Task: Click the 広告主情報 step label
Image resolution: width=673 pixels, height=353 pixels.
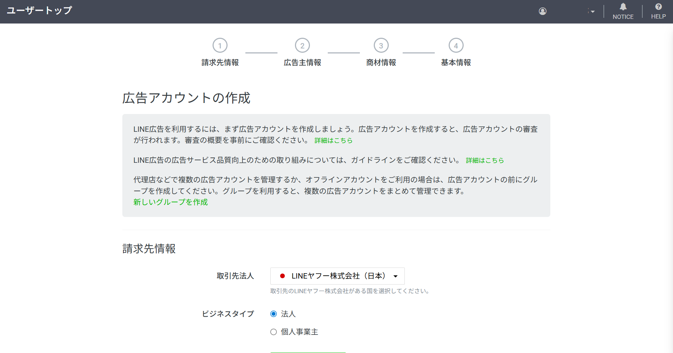Action: pos(302,63)
